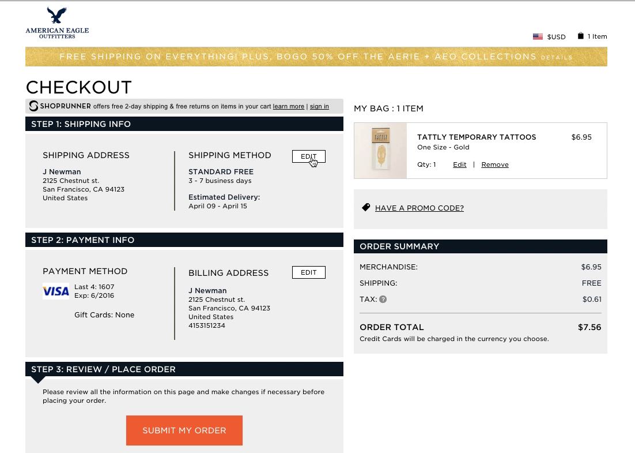The image size is (635, 453).
Task: Click the US flag currency icon
Action: [x=538, y=36]
